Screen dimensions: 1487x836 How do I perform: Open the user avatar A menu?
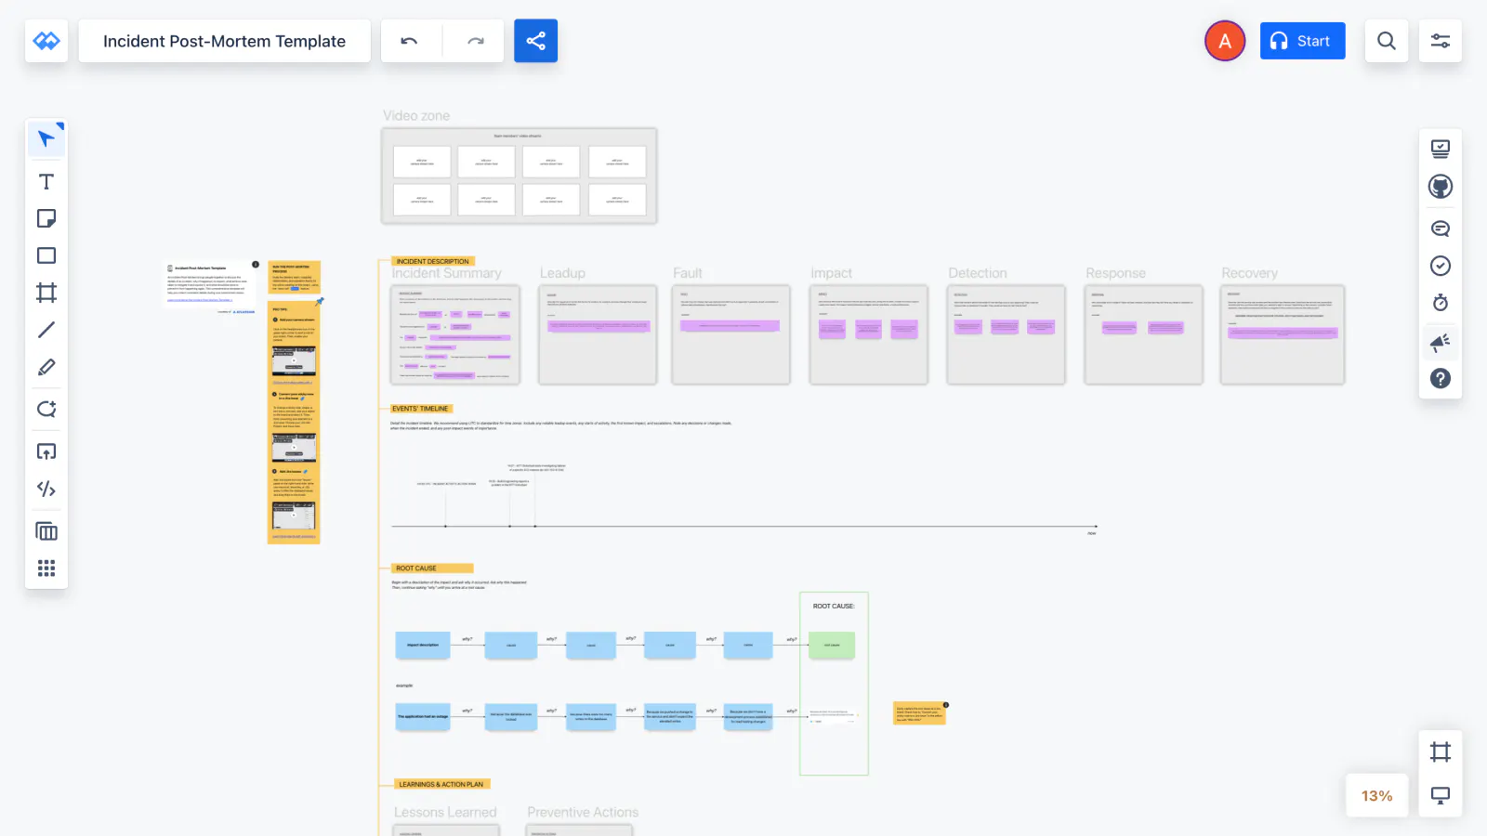[x=1225, y=41]
